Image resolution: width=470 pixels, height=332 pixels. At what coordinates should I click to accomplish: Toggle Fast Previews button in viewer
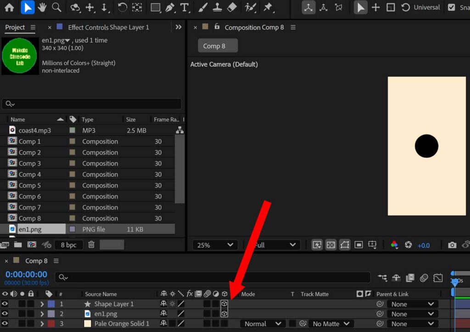tap(317, 245)
